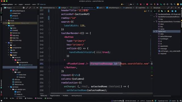Open the Run tool window button
The height and width of the screenshot is (102, 182).
coord(12,98)
